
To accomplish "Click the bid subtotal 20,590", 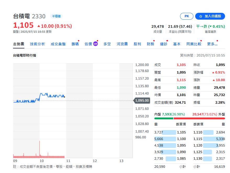I will pos(160,166).
